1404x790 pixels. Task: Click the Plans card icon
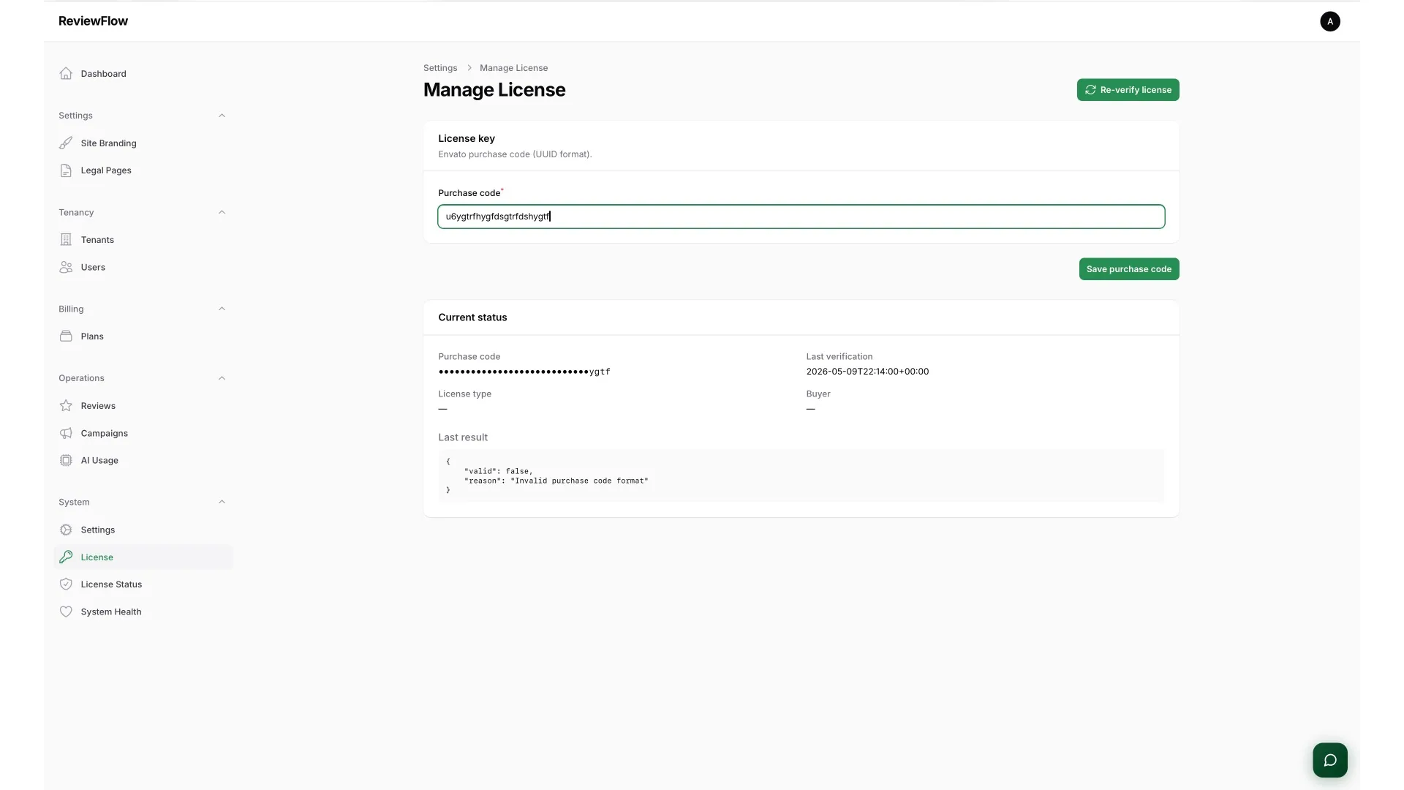(66, 336)
